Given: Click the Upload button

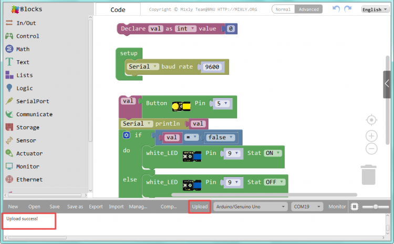Looking at the screenshot, I should 200,207.
